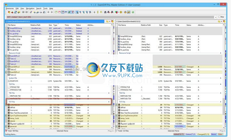Viewport: 231px width, 140px height.
Task: Click the back arrow navigation icon
Action: 52,12
